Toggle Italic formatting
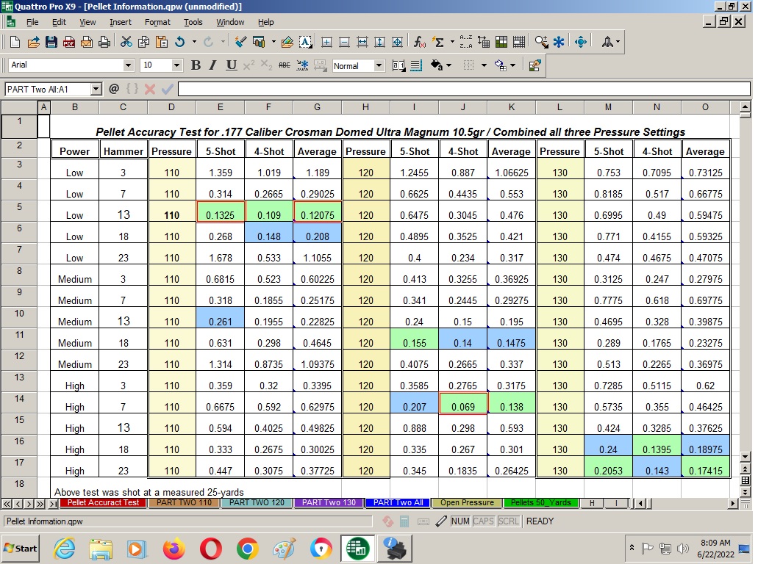 tap(212, 65)
